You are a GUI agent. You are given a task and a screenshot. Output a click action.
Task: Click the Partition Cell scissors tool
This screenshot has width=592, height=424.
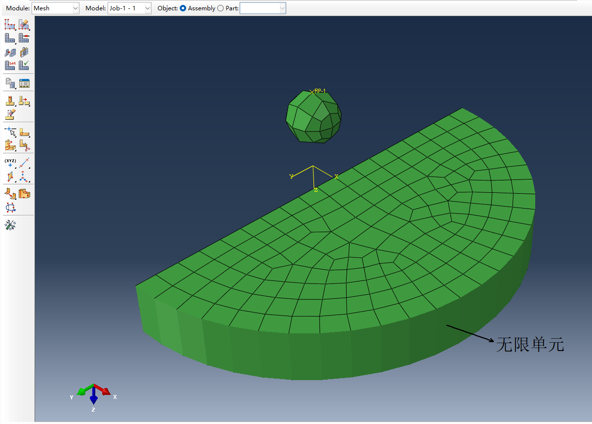24,145
